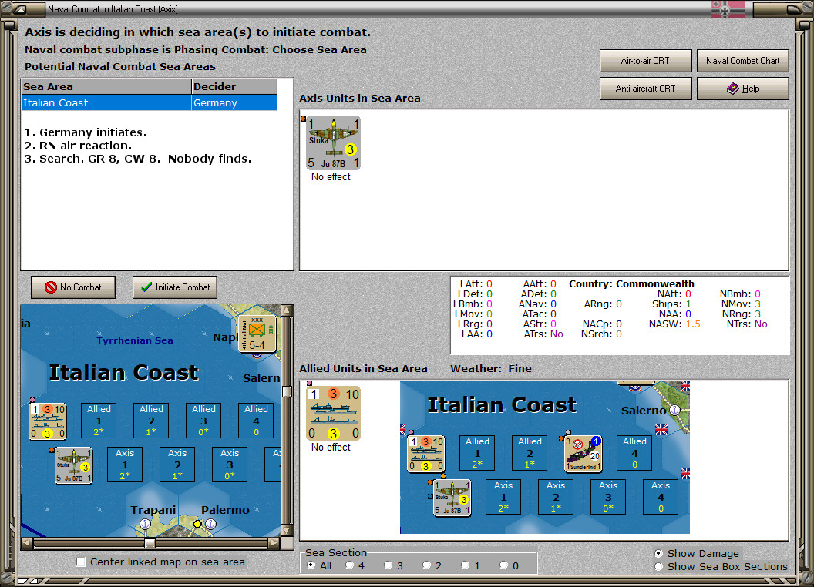Click the naval counter on the left linked map

click(x=47, y=421)
